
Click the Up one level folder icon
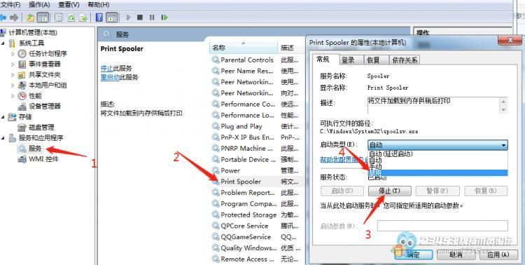31,18
